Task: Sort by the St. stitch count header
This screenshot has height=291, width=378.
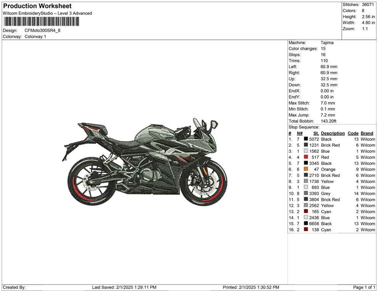Action: coord(316,133)
